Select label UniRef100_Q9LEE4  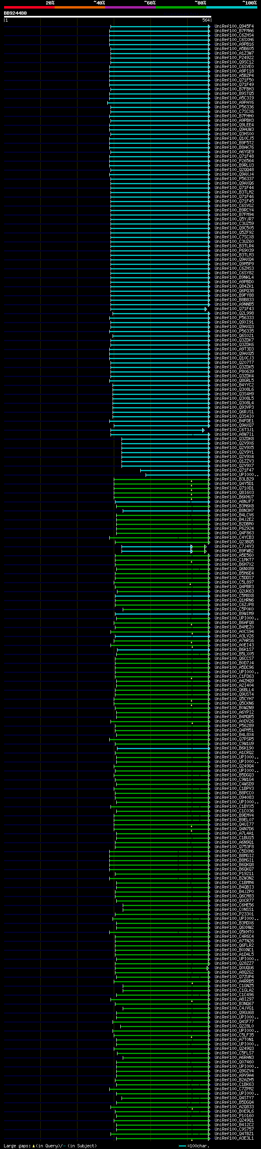234,125
